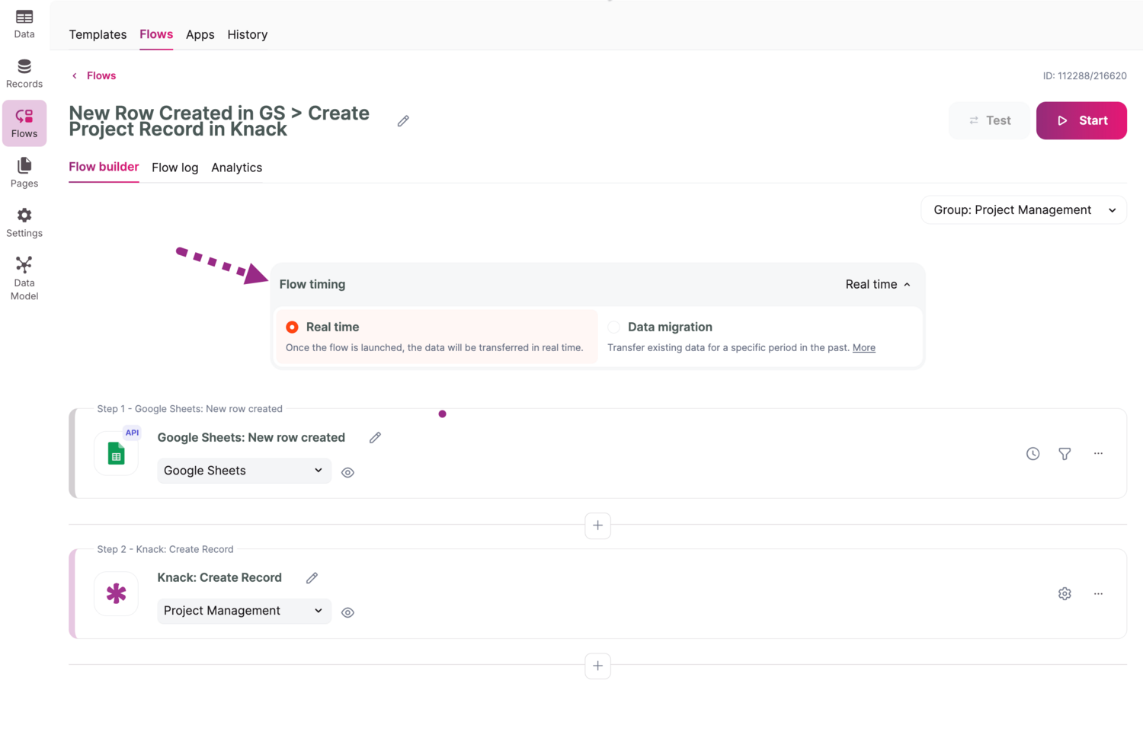Collapse the Flow timing Real time expander

click(878, 285)
